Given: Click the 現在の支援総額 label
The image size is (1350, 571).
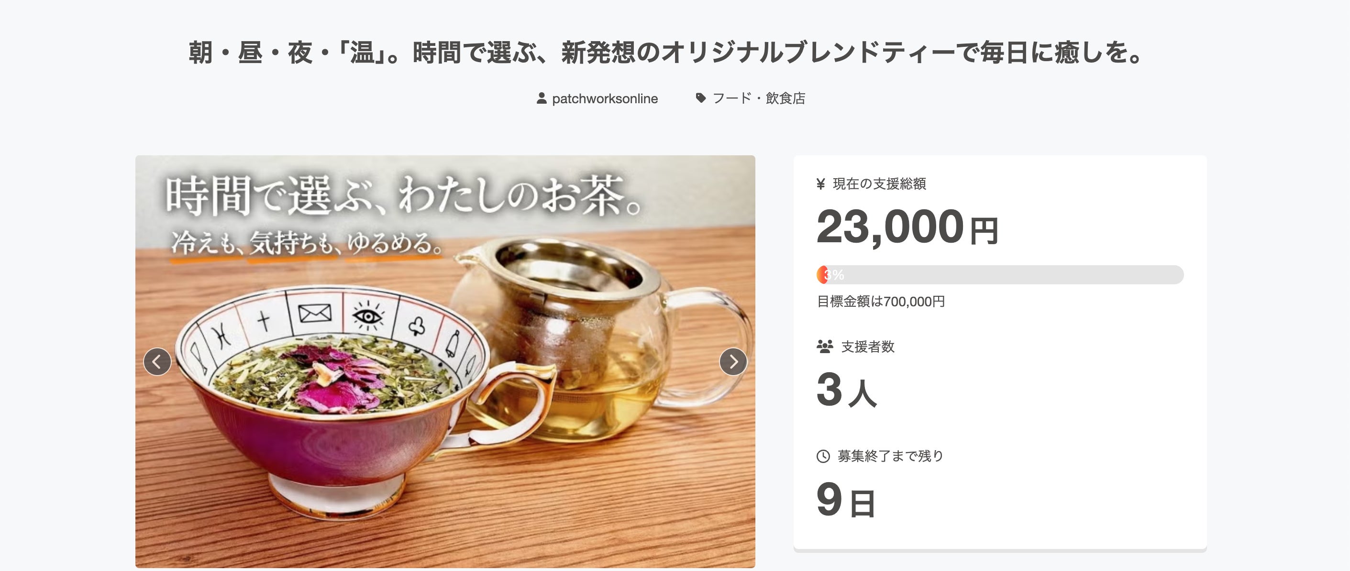Looking at the screenshot, I should 879,183.
